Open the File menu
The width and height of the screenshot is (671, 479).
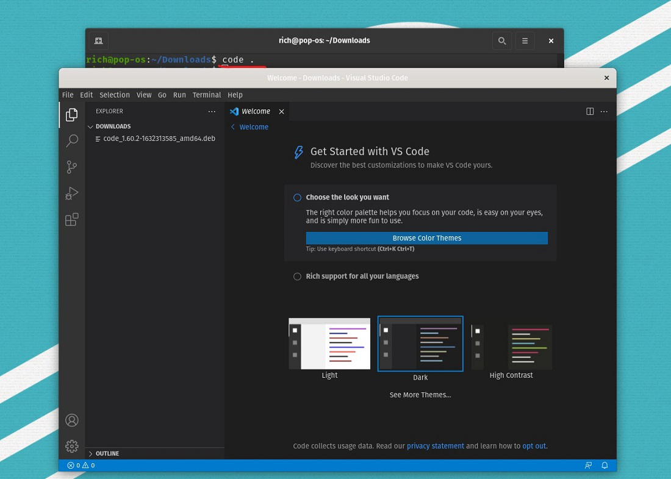point(68,95)
